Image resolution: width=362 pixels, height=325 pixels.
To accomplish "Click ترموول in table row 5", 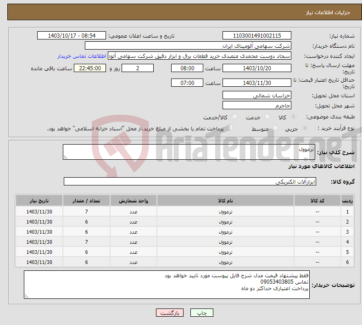I will click(225, 252).
